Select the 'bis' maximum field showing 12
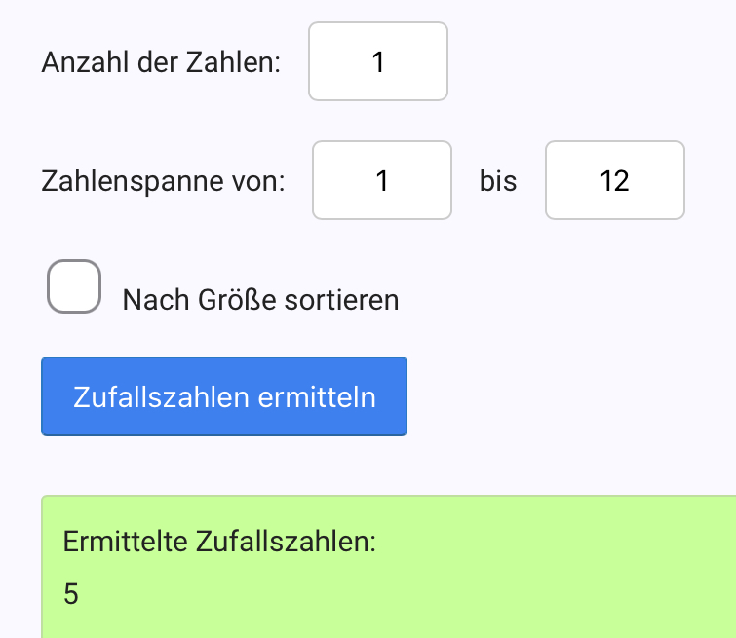Screen dimensions: 736x638 click(x=615, y=181)
